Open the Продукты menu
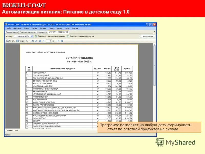The width and height of the screenshot is (205, 154). [x=17, y=28]
